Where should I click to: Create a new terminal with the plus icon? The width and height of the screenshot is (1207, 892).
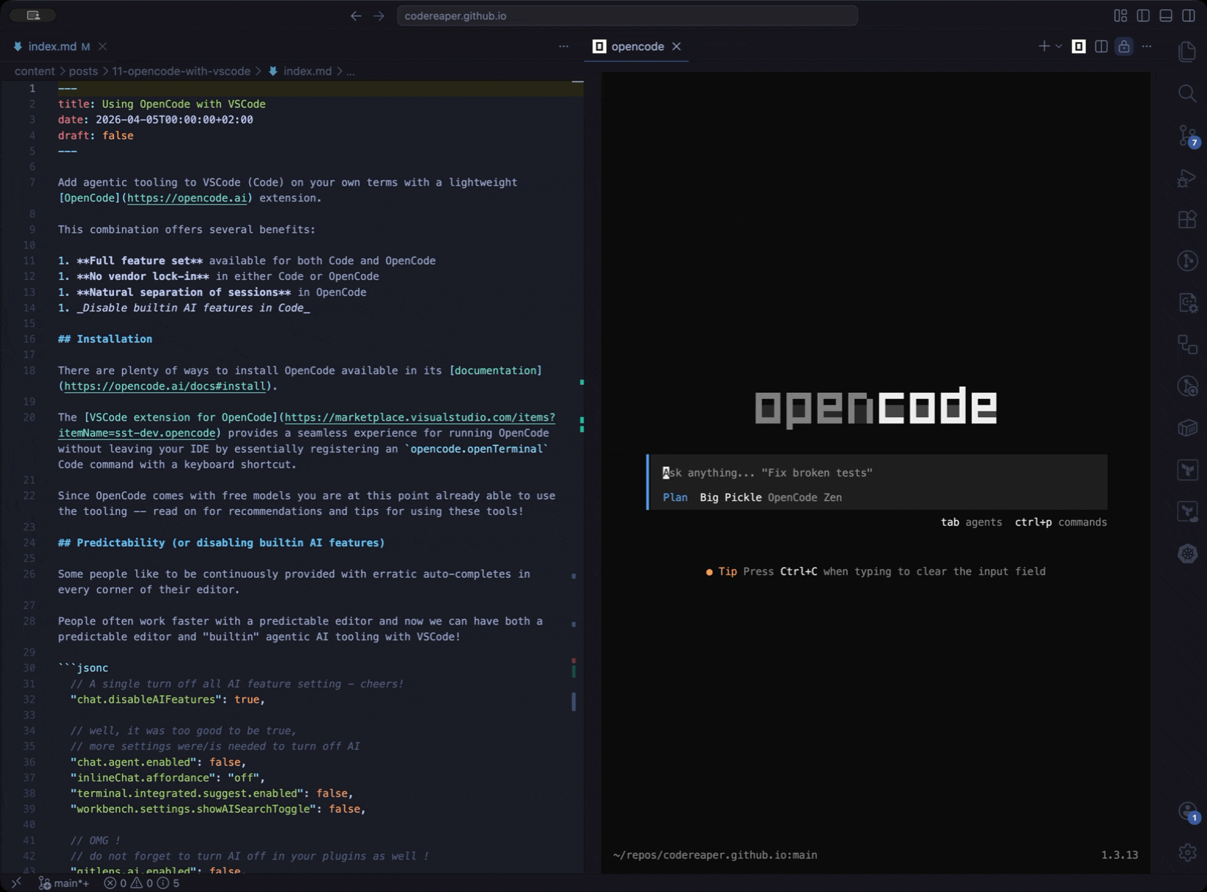1046,46
